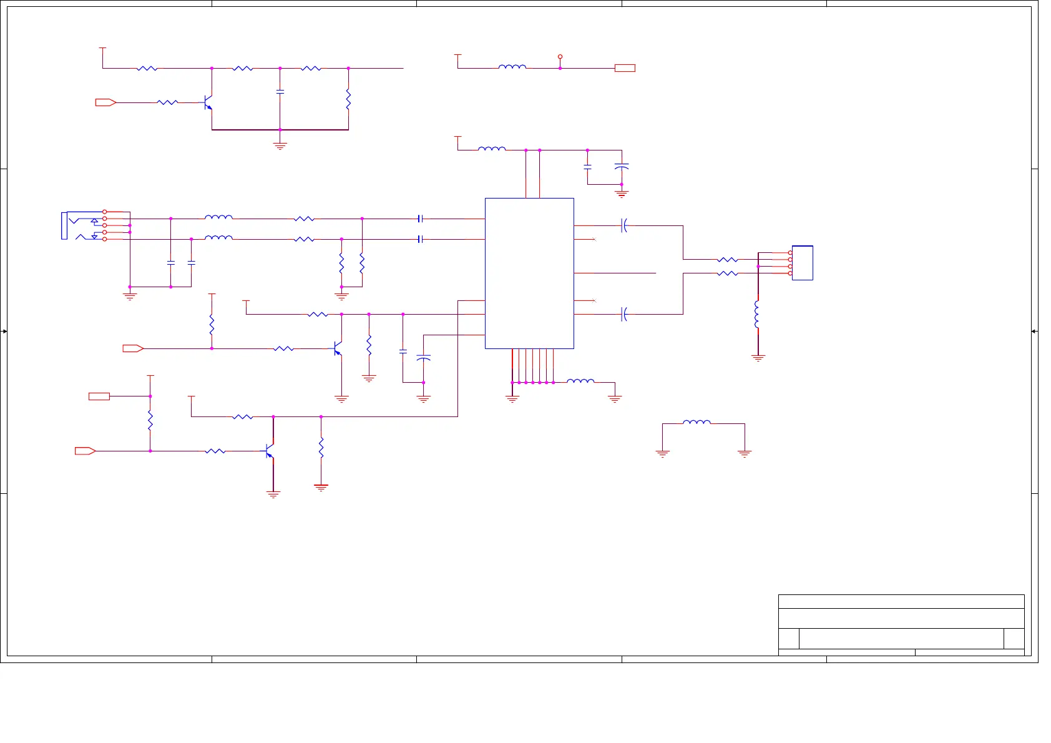Click the transistor in the top-left circuit
Viewport: 1051px width, 743px height.
click(208, 103)
